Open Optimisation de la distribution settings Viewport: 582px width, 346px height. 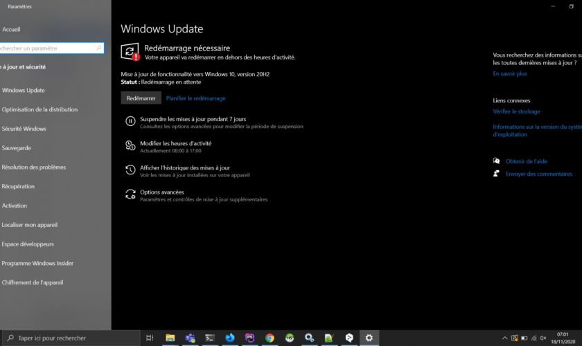39,109
